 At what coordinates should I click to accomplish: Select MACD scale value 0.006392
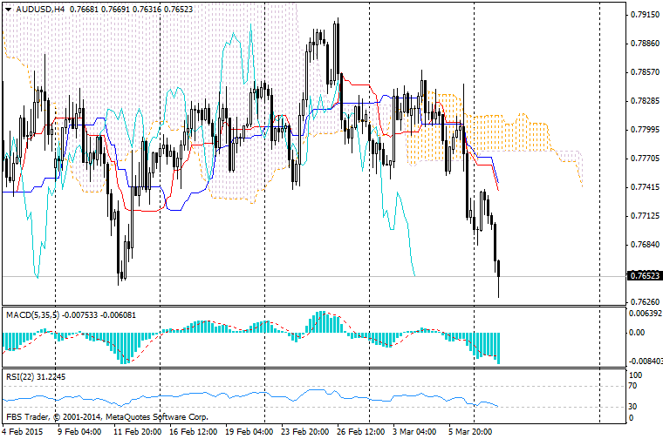click(646, 314)
